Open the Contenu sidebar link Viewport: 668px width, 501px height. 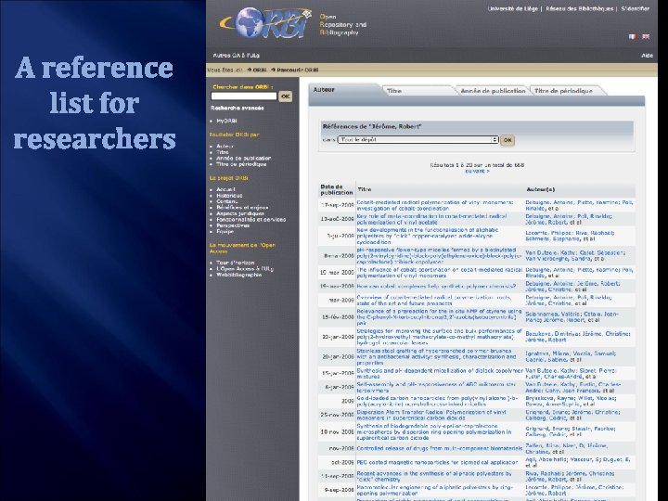coord(226,201)
